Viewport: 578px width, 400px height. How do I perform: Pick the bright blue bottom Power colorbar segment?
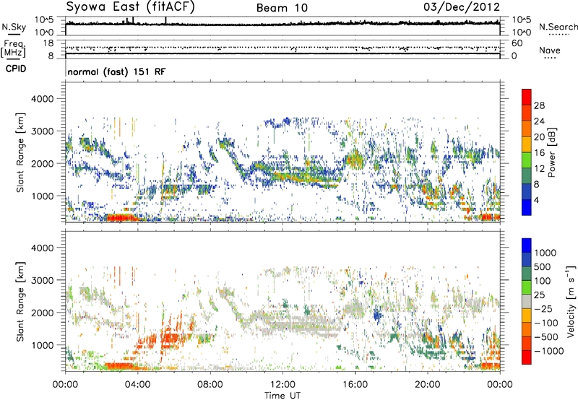click(x=527, y=208)
